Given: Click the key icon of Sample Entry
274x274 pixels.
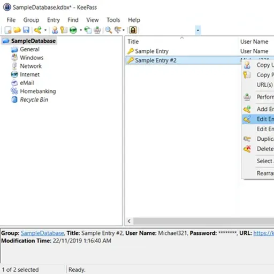Looking at the screenshot, I should 131,51.
